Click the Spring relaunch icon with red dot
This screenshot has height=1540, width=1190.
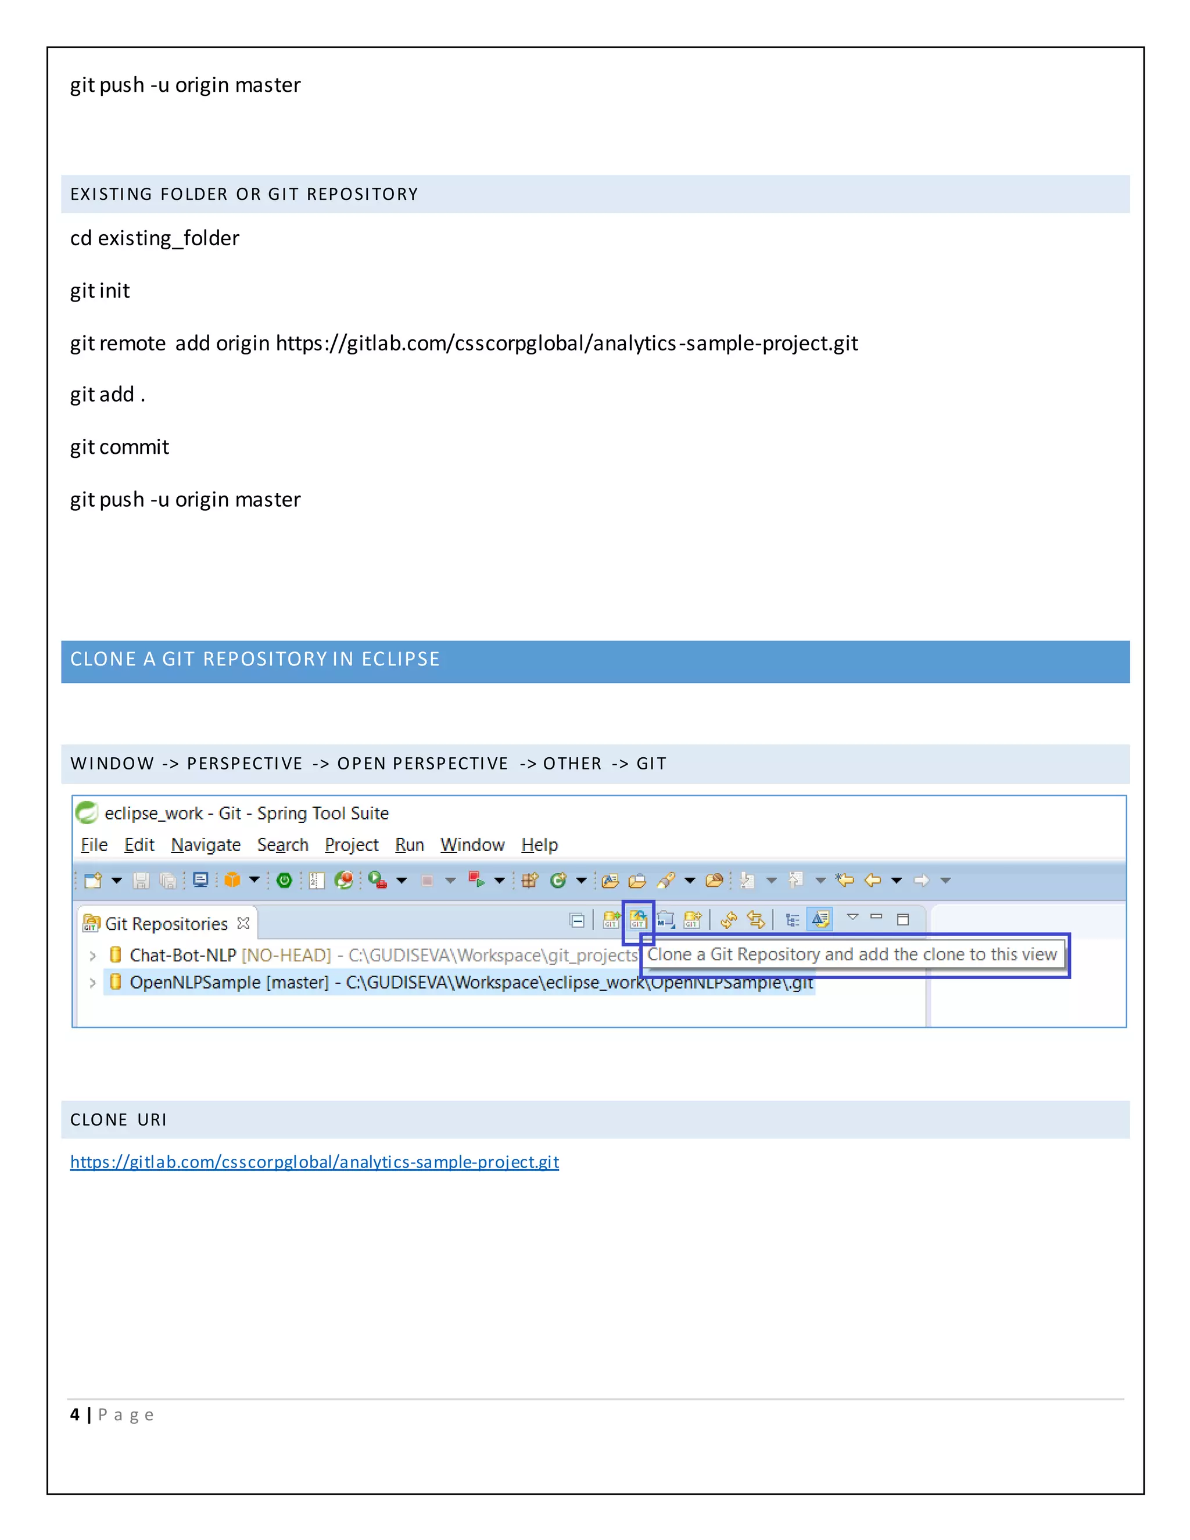click(x=344, y=880)
